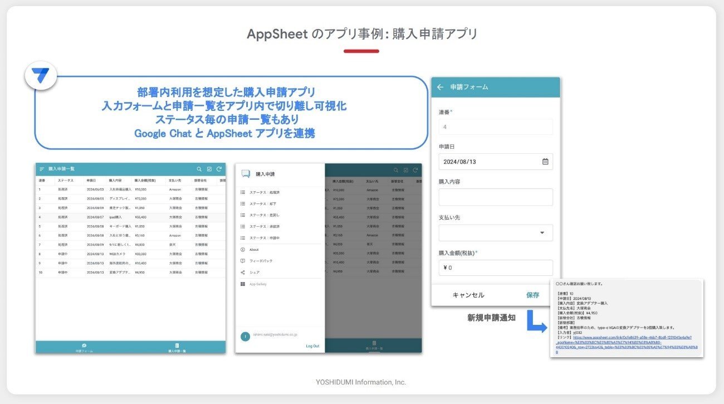Click the list icon beside ステータス：却下
The height and width of the screenshot is (404, 724).
(243, 204)
